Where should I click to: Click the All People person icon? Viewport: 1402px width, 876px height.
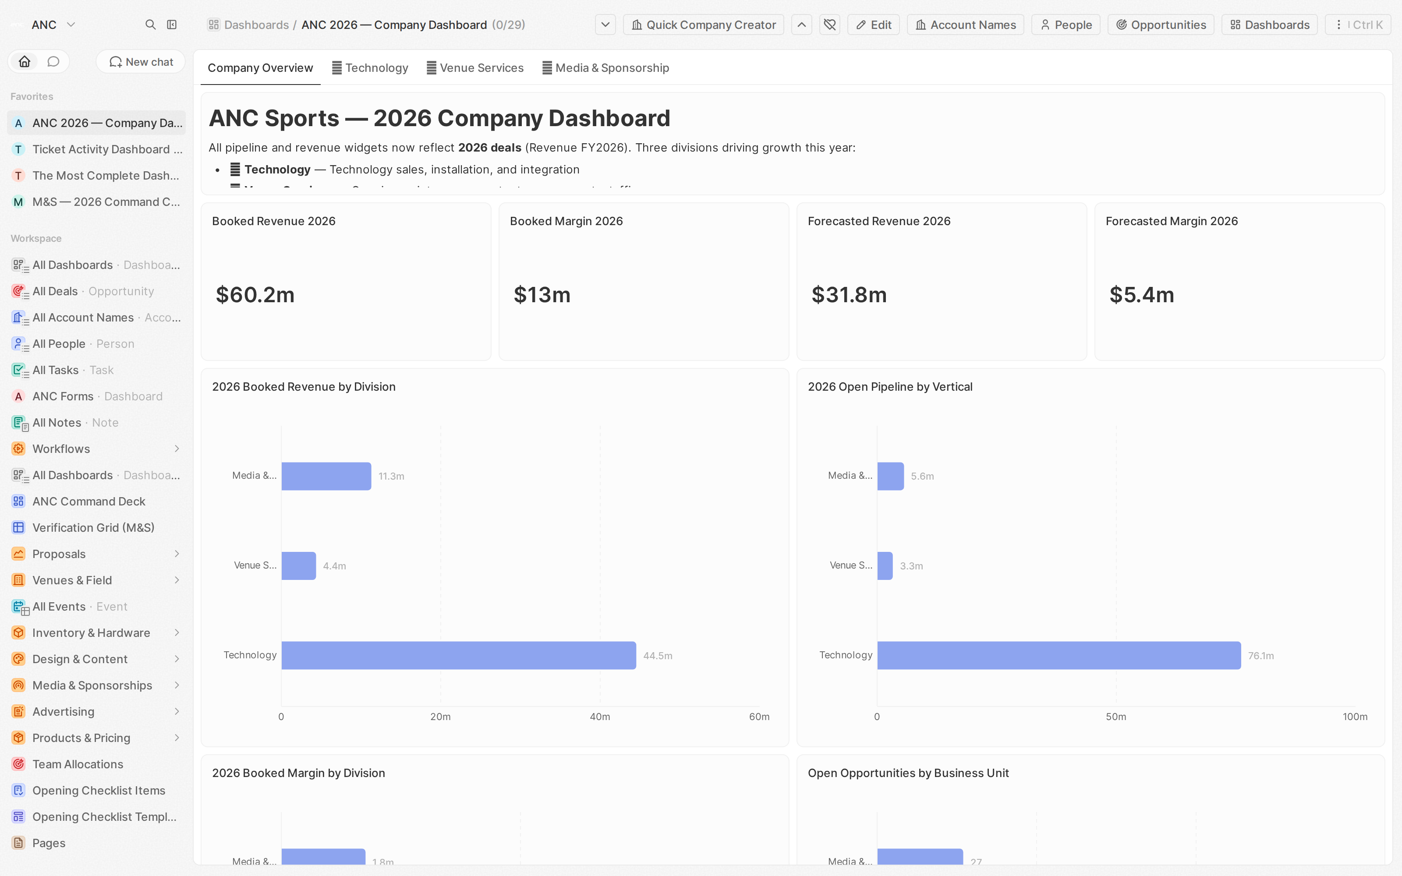point(18,343)
